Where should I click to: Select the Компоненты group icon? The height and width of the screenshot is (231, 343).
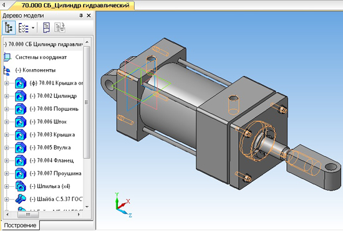click(7, 70)
